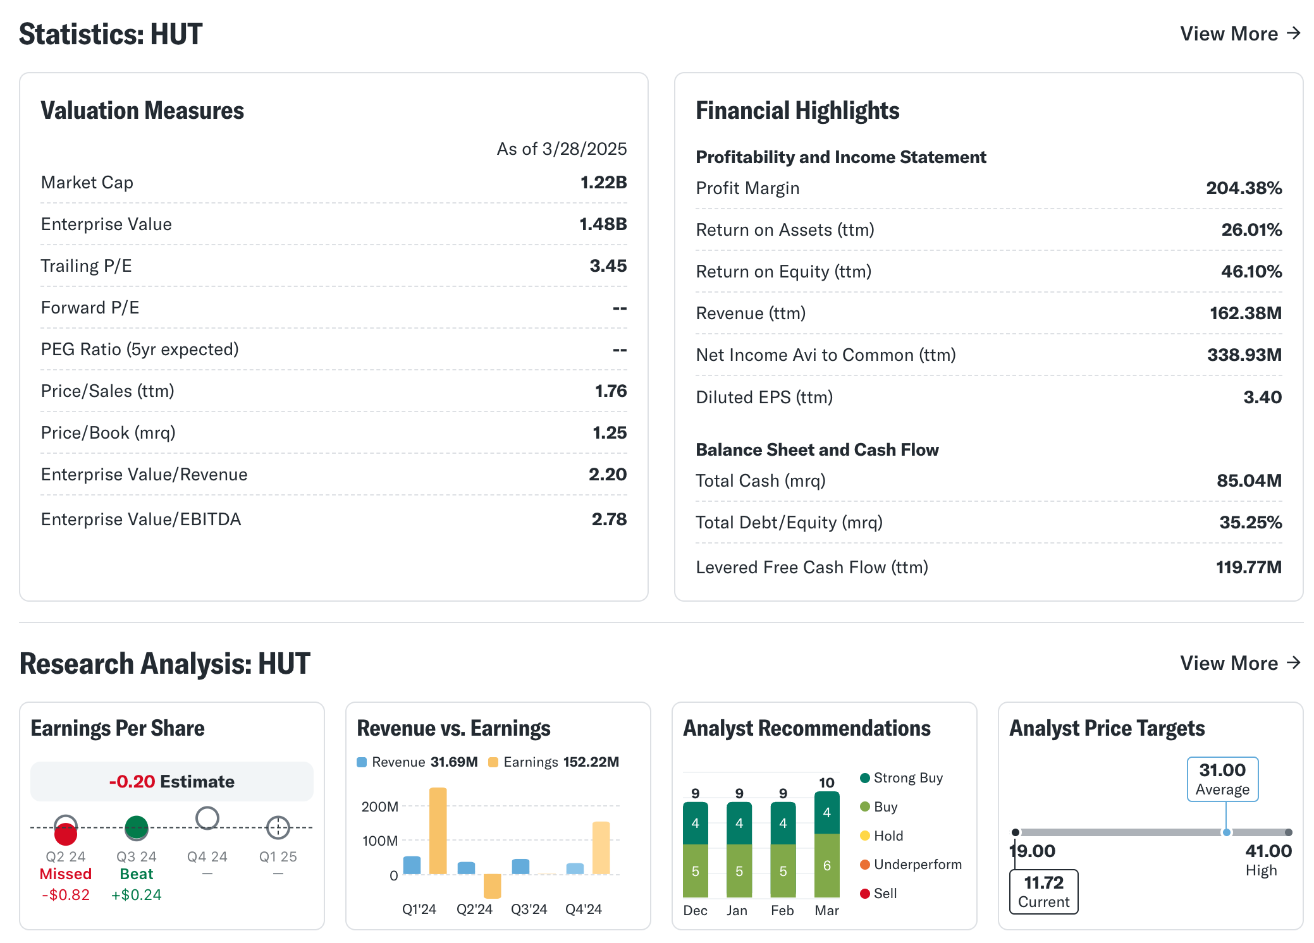Select the Q1 25 crosshair earnings circle
This screenshot has width=1314, height=943.
[x=278, y=827]
